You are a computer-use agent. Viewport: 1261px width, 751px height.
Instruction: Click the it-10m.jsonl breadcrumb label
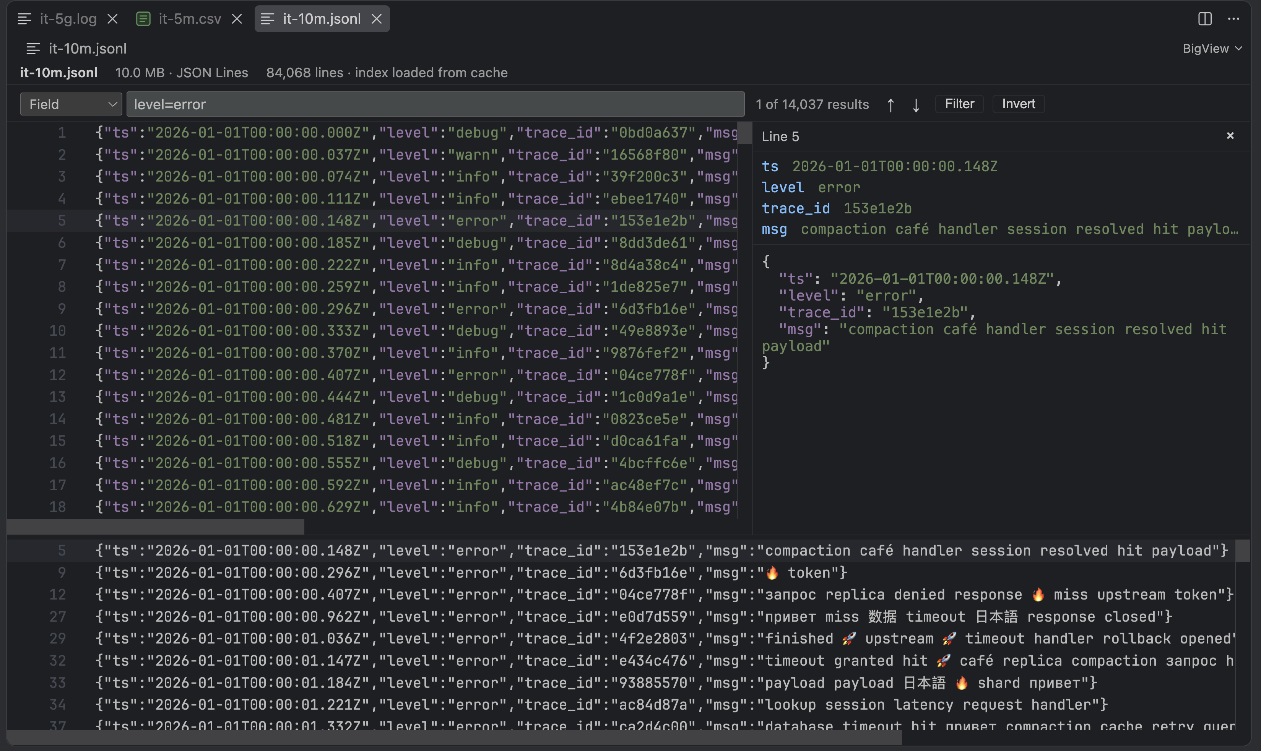[x=88, y=49]
